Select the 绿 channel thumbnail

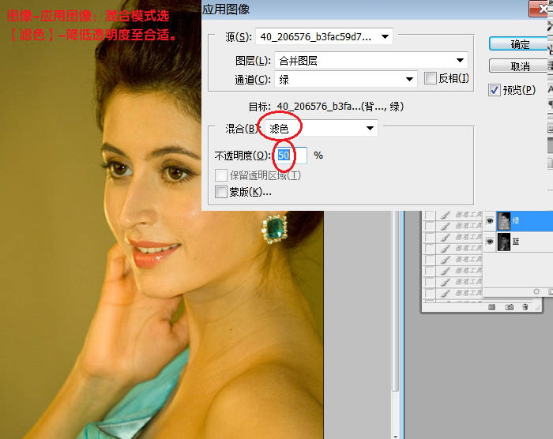pos(504,221)
